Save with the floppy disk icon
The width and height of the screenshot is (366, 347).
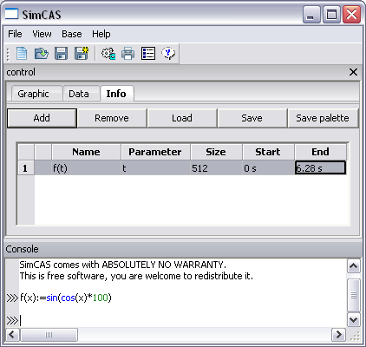coord(62,54)
